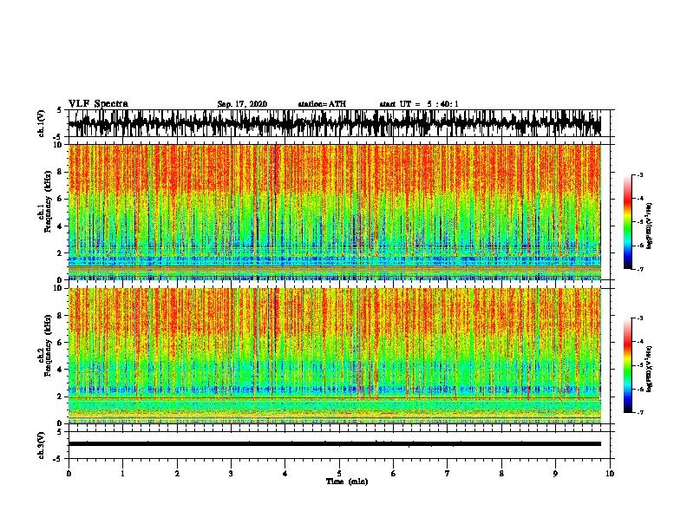The width and height of the screenshot is (687, 531).
Task: Click the date 'Sep. 17, 2020'
Action: click(x=242, y=104)
